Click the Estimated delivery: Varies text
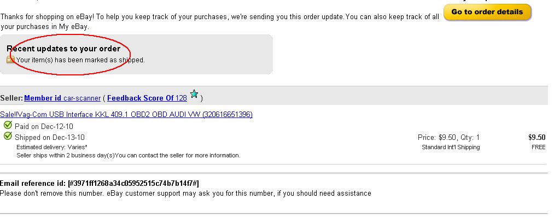Screen dimensions: 554x217 (x=52, y=147)
